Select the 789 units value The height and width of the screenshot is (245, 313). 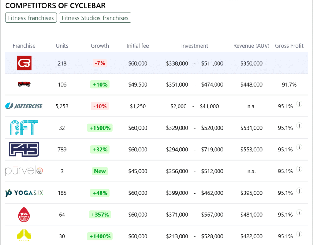(x=62, y=149)
